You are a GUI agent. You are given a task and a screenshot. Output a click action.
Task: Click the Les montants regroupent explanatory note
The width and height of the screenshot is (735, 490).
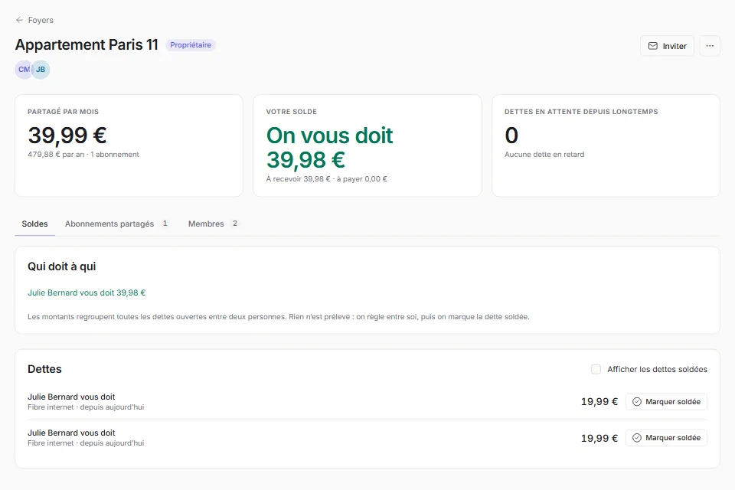click(x=279, y=316)
